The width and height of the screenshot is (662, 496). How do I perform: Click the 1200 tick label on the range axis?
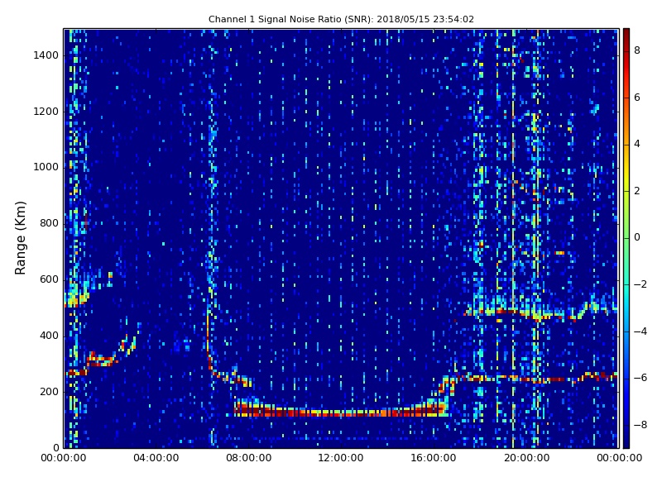(46, 112)
